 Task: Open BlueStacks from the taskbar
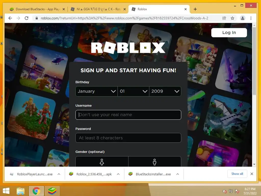coord(52,191)
